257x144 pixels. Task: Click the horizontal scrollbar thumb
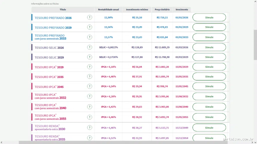123,142
